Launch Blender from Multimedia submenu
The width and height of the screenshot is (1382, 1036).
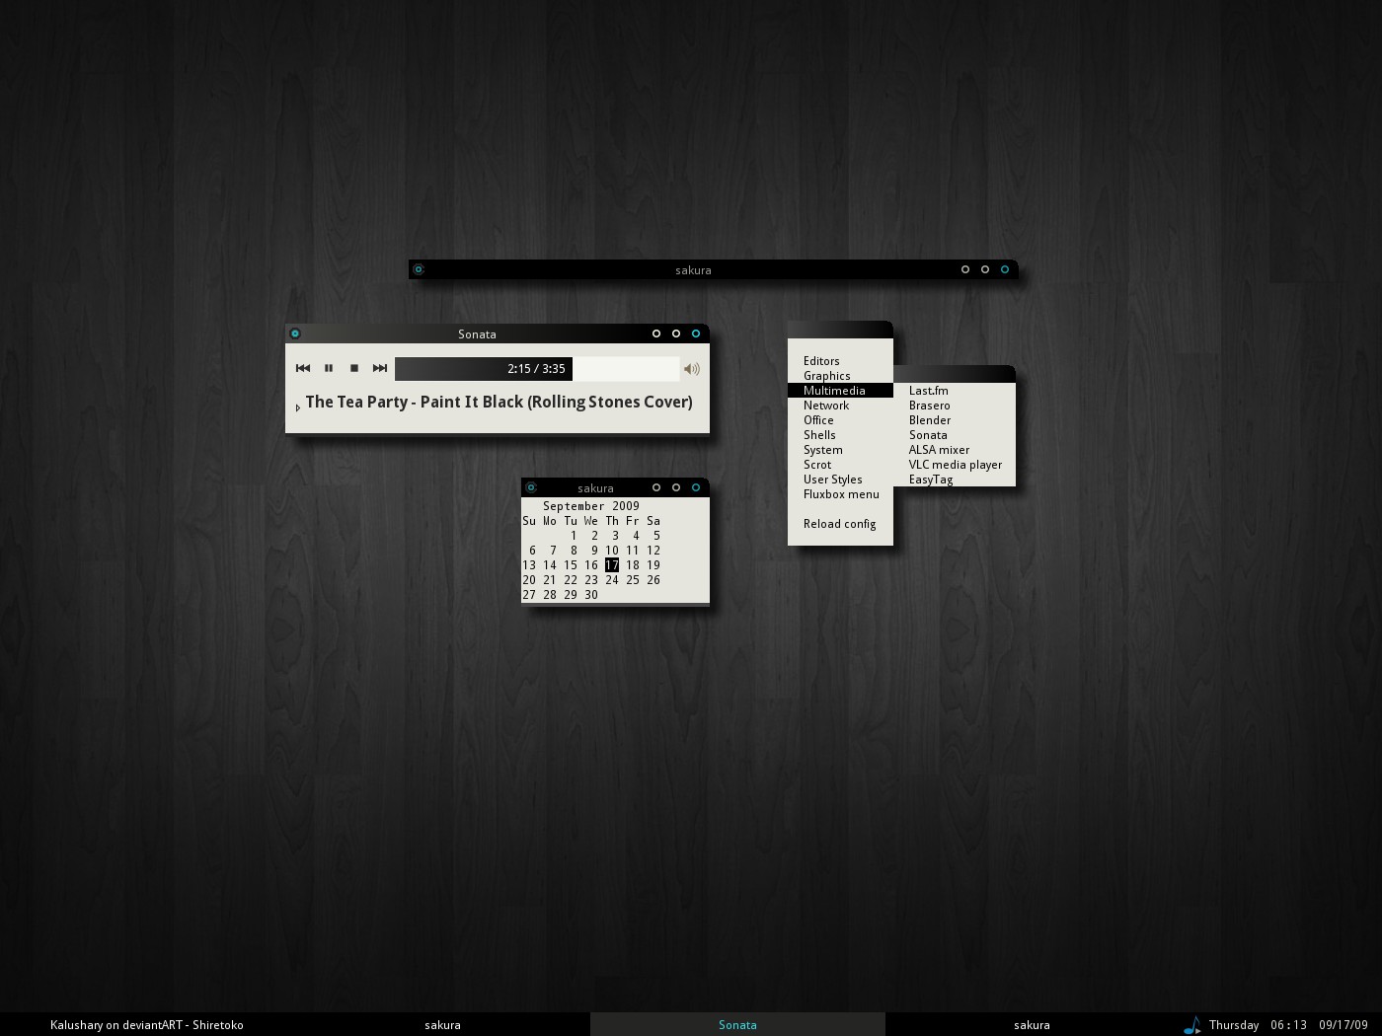(x=955, y=420)
